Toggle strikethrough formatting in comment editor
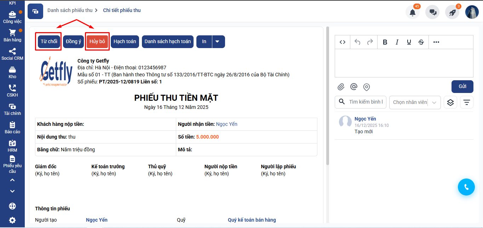Screen dimensions: 483x228 (421, 42)
